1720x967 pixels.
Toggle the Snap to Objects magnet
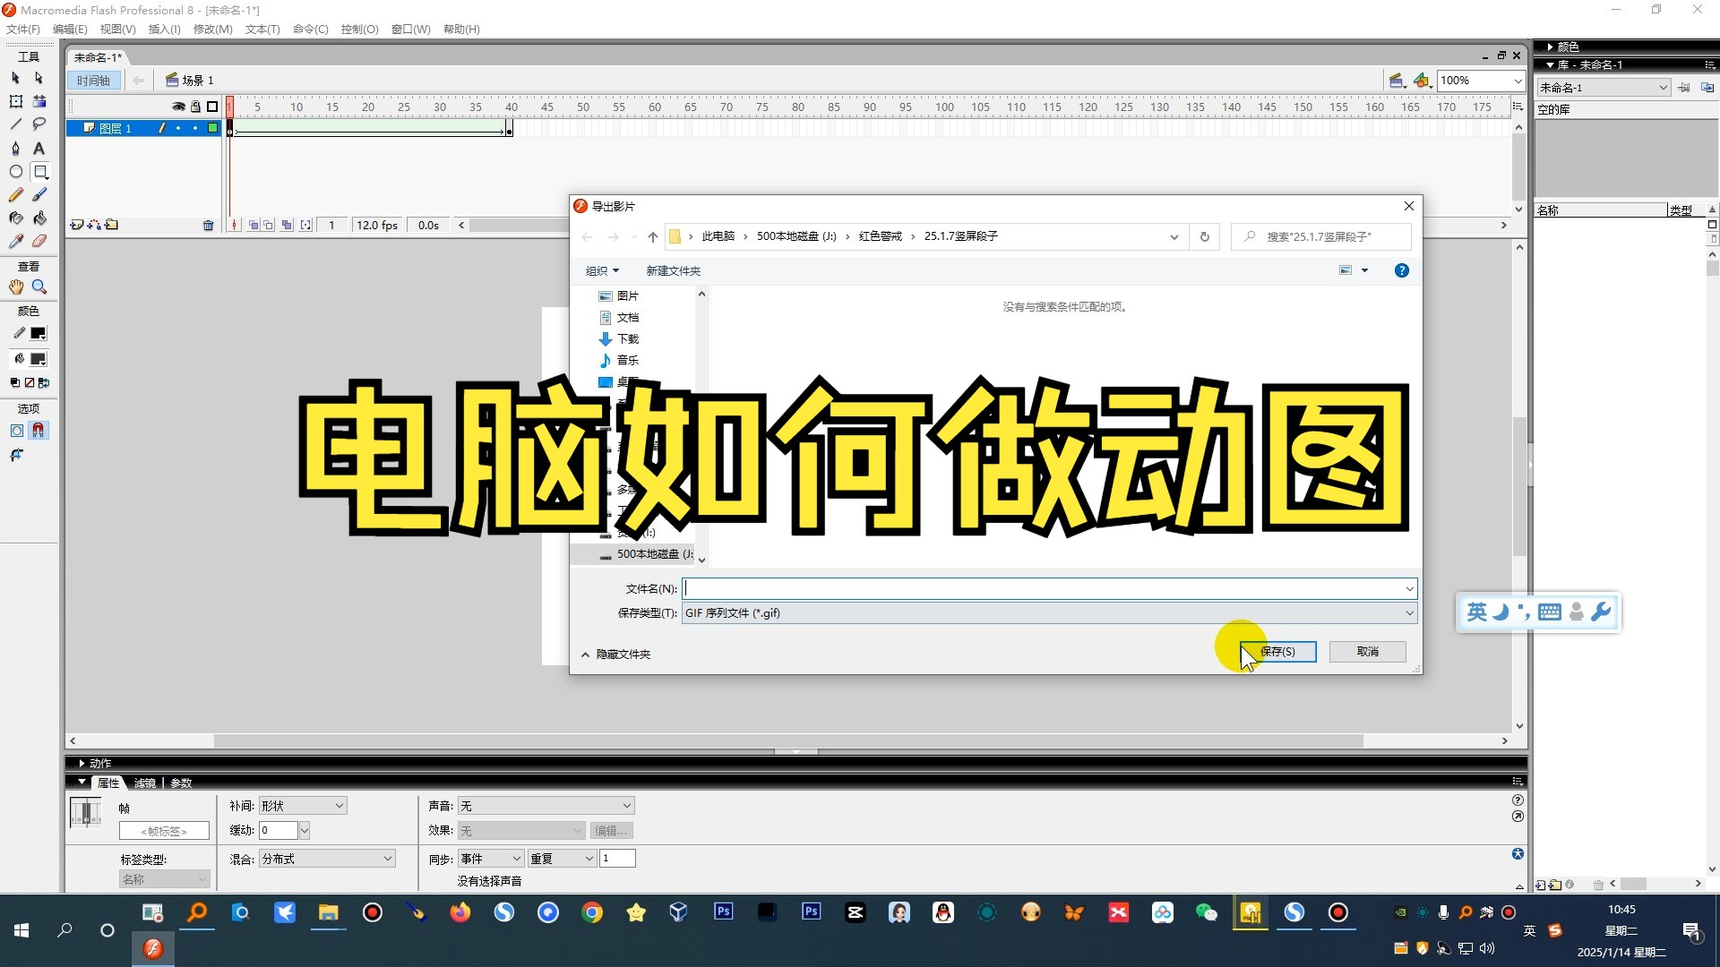click(x=39, y=431)
